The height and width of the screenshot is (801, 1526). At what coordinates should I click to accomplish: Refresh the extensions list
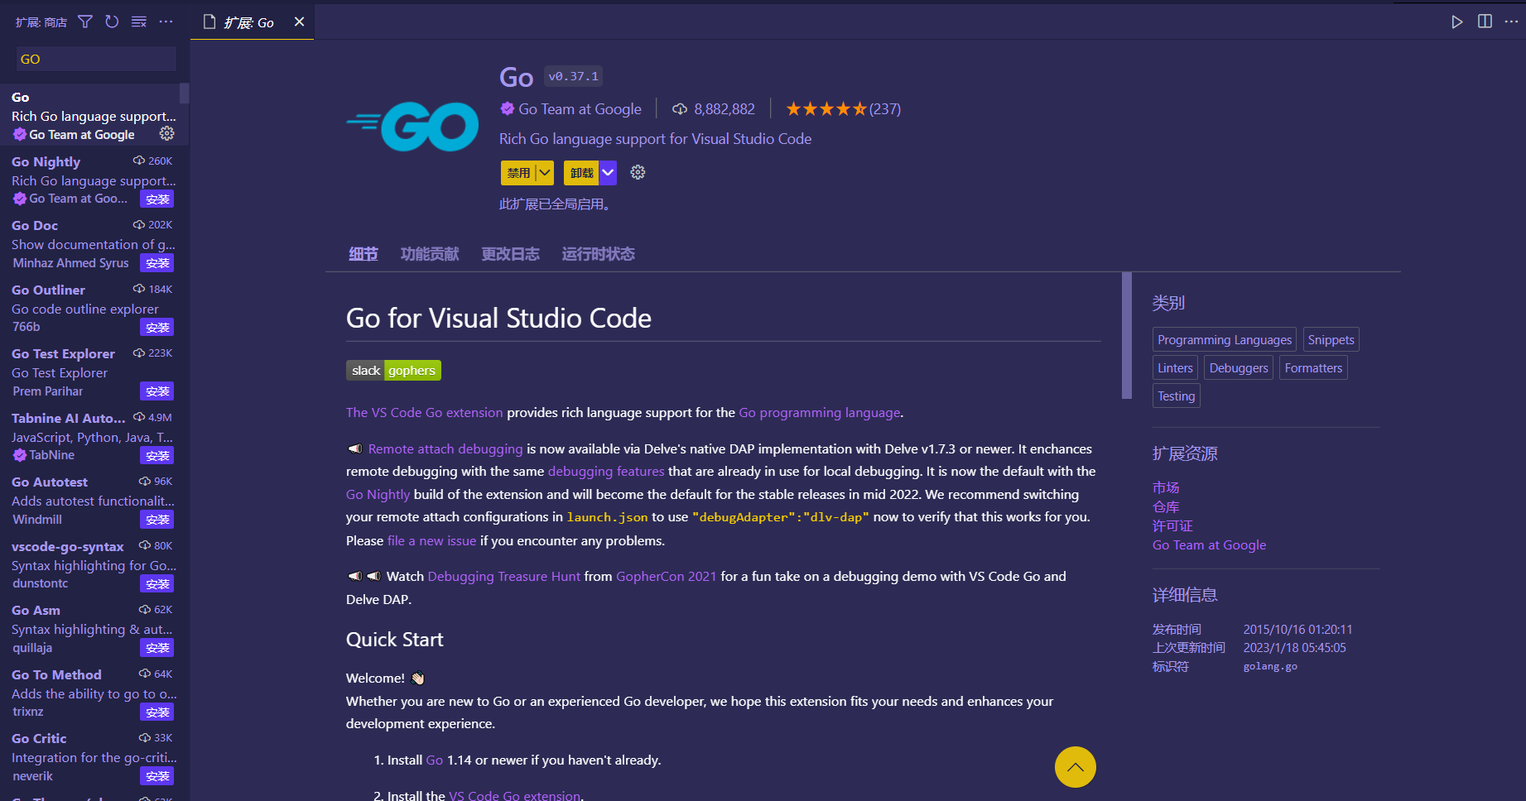click(112, 22)
